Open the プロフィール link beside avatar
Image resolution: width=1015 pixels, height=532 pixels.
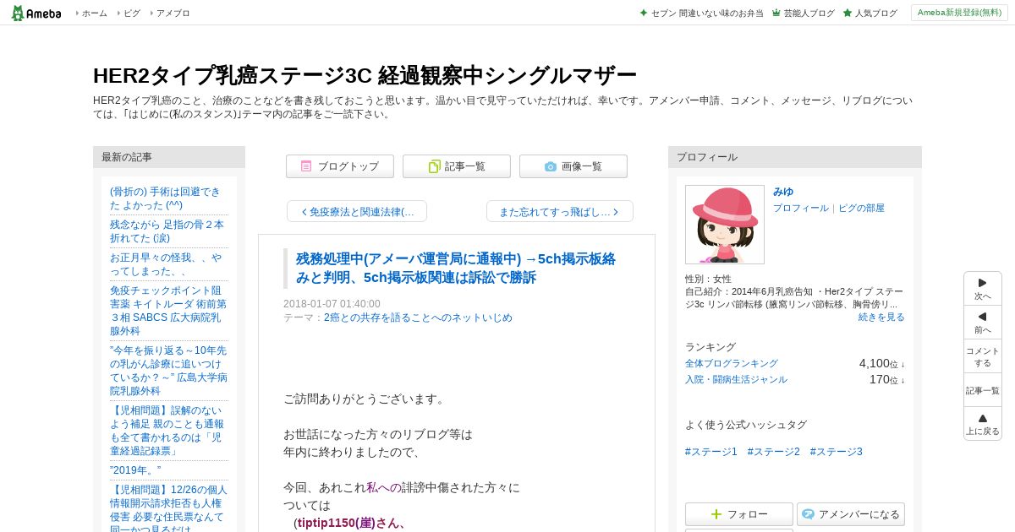pyautogui.click(x=801, y=208)
